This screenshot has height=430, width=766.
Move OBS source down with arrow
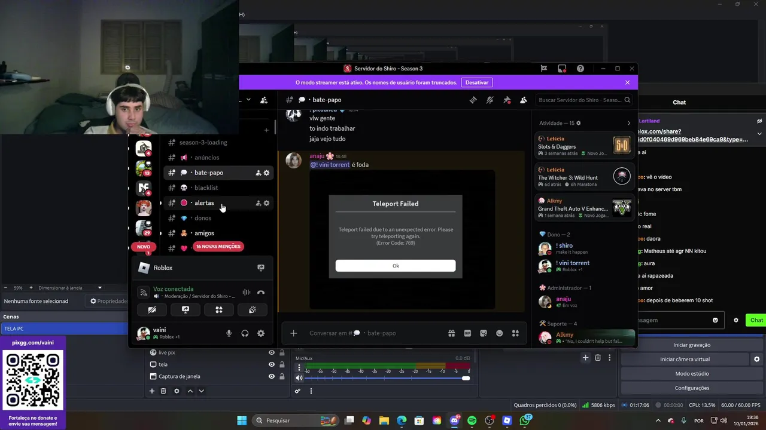click(201, 391)
